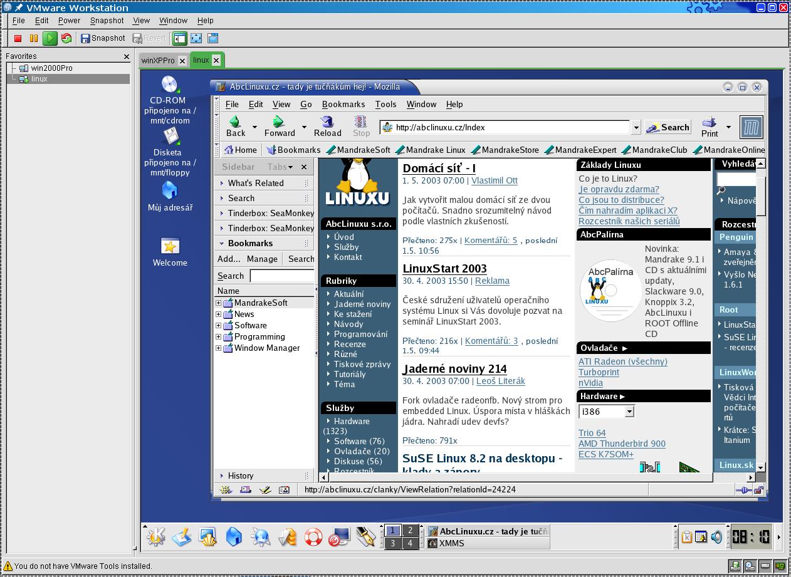Enter VMware full screen mode icon
Image resolution: width=791 pixels, height=577 pixels.
pos(196,38)
